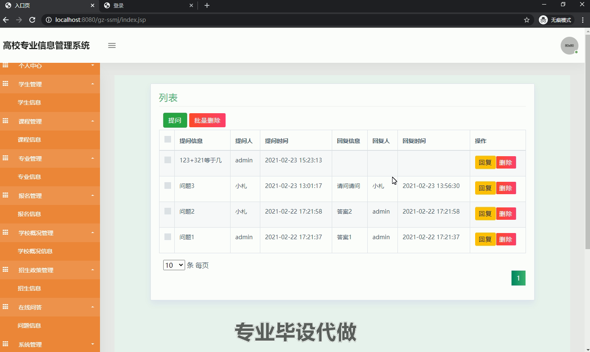590x352 pixels.
Task: Click 回复 for 问题1 row
Action: tap(485, 239)
